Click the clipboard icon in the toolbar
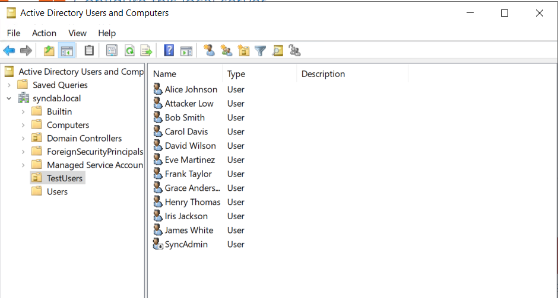The width and height of the screenshot is (558, 298). coord(89,51)
